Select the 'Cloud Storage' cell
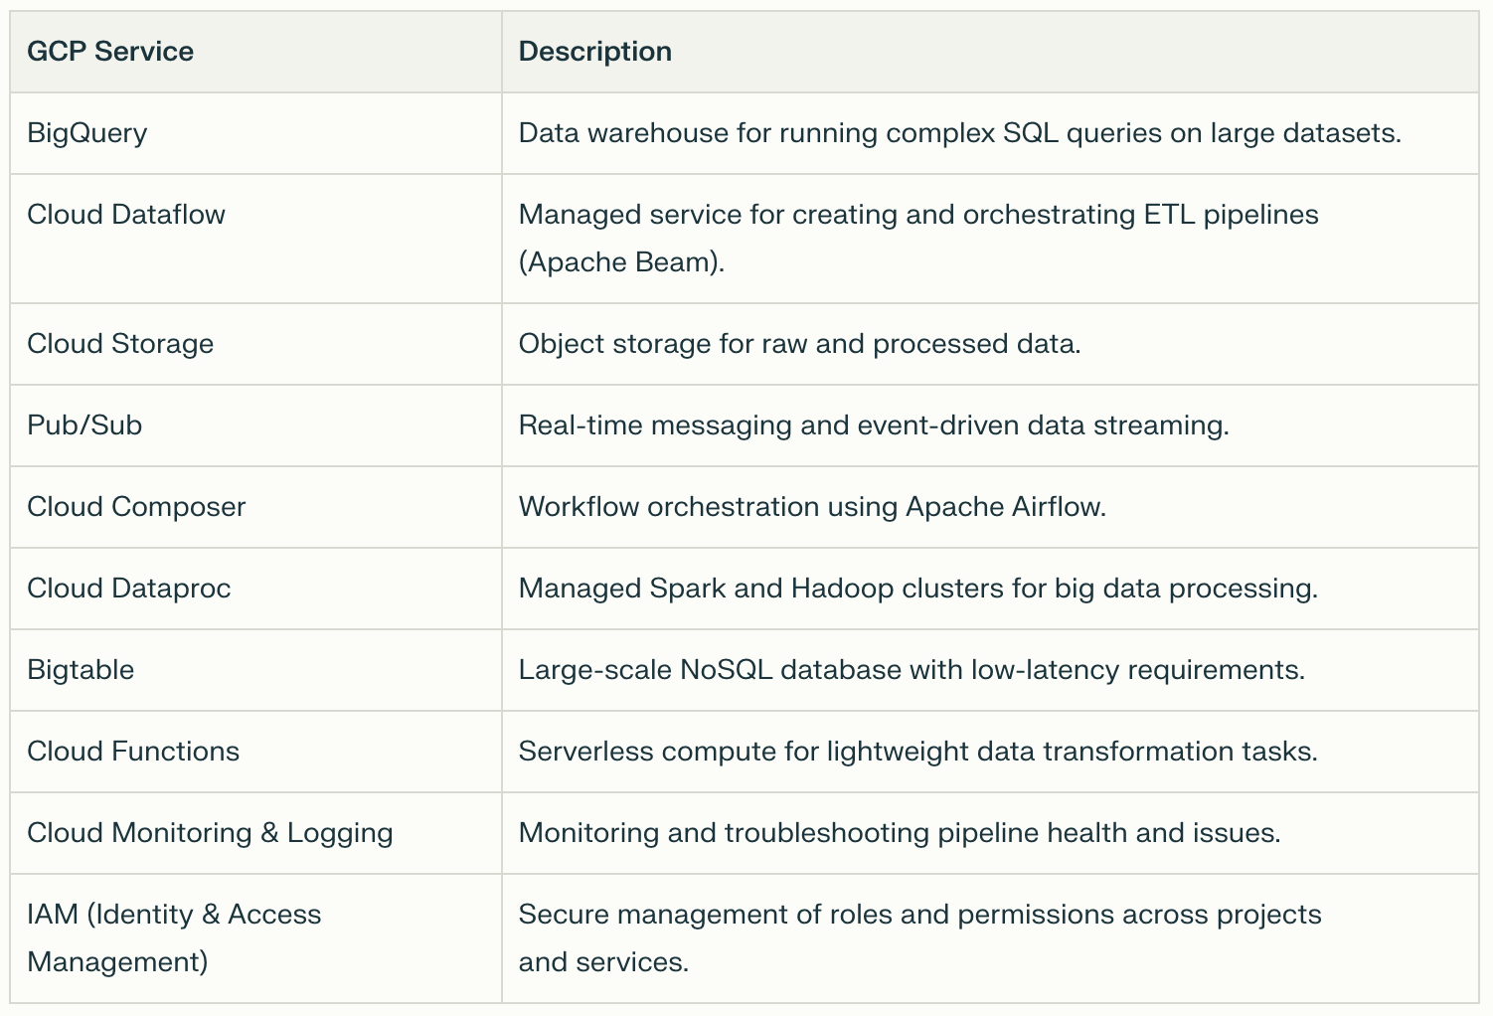The width and height of the screenshot is (1493, 1016). (x=255, y=344)
